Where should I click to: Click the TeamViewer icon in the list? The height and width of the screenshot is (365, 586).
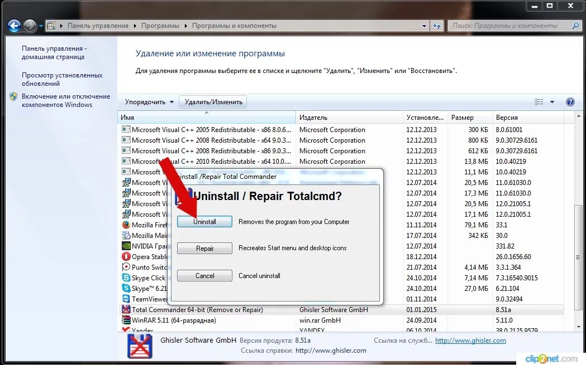pos(126,299)
